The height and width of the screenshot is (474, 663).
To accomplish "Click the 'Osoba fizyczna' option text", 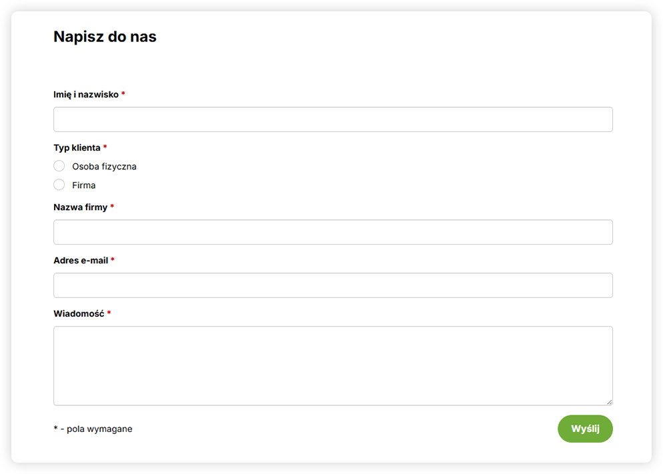I will point(104,167).
